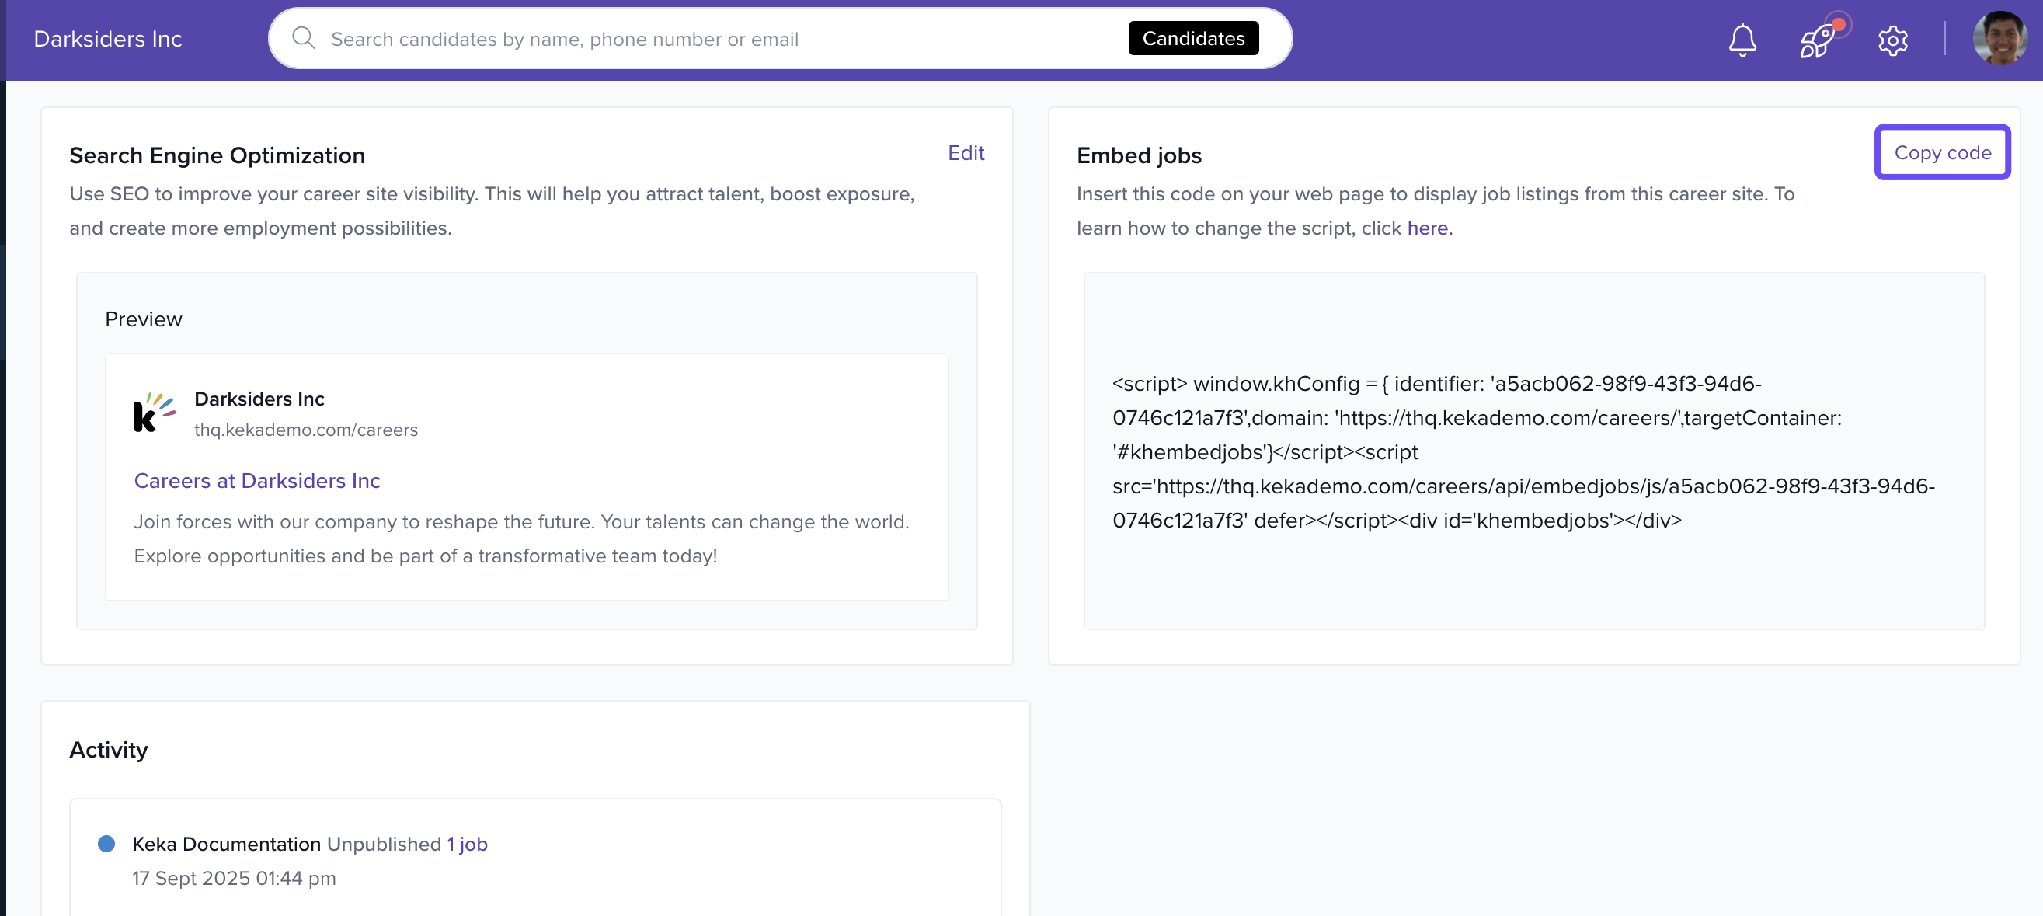Focus the candidate search input field

coord(714,39)
